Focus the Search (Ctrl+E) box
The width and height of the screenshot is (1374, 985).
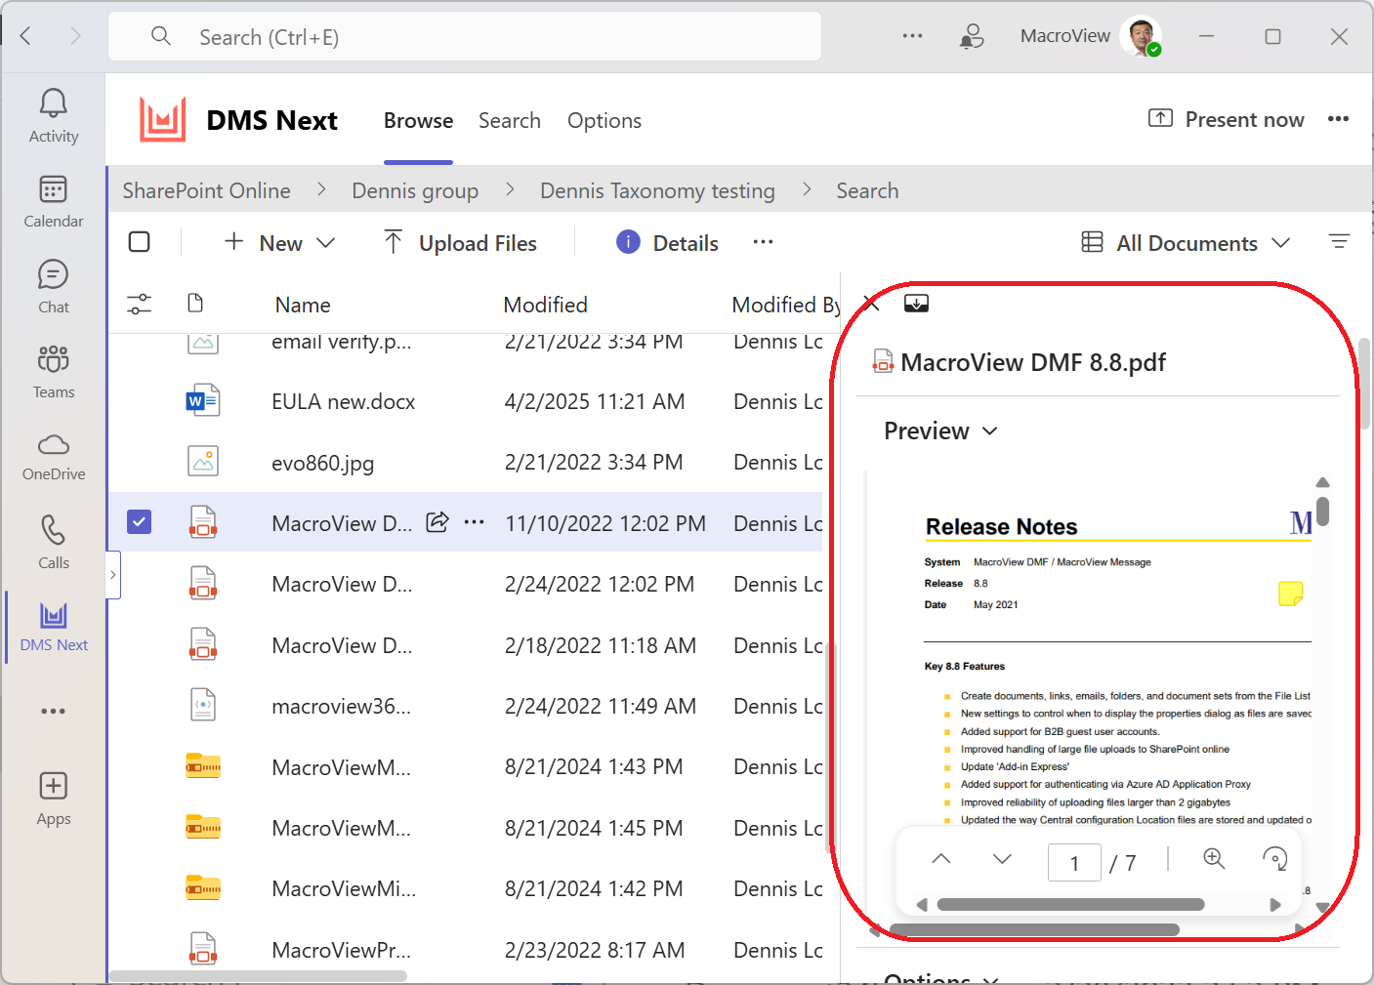465,36
